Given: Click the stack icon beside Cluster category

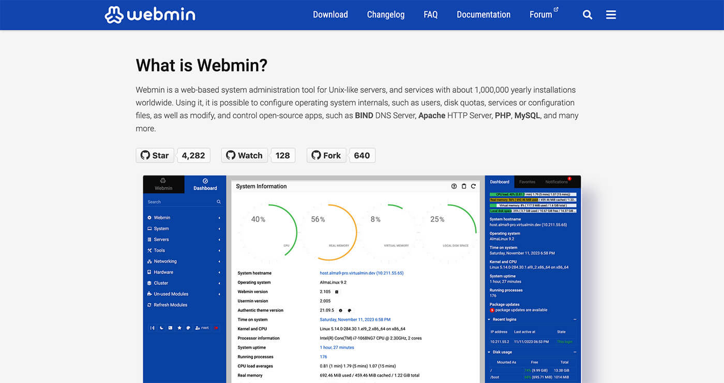Looking at the screenshot, I should [x=149, y=283].
